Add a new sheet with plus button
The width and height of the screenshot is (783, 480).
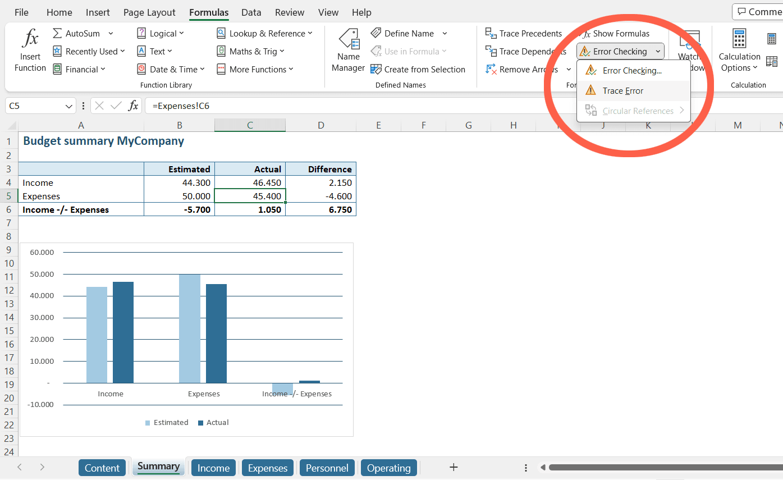(x=454, y=467)
